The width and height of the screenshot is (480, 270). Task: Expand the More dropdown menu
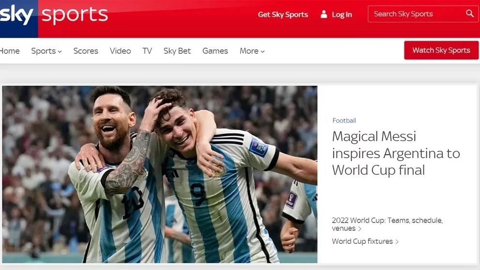click(252, 51)
